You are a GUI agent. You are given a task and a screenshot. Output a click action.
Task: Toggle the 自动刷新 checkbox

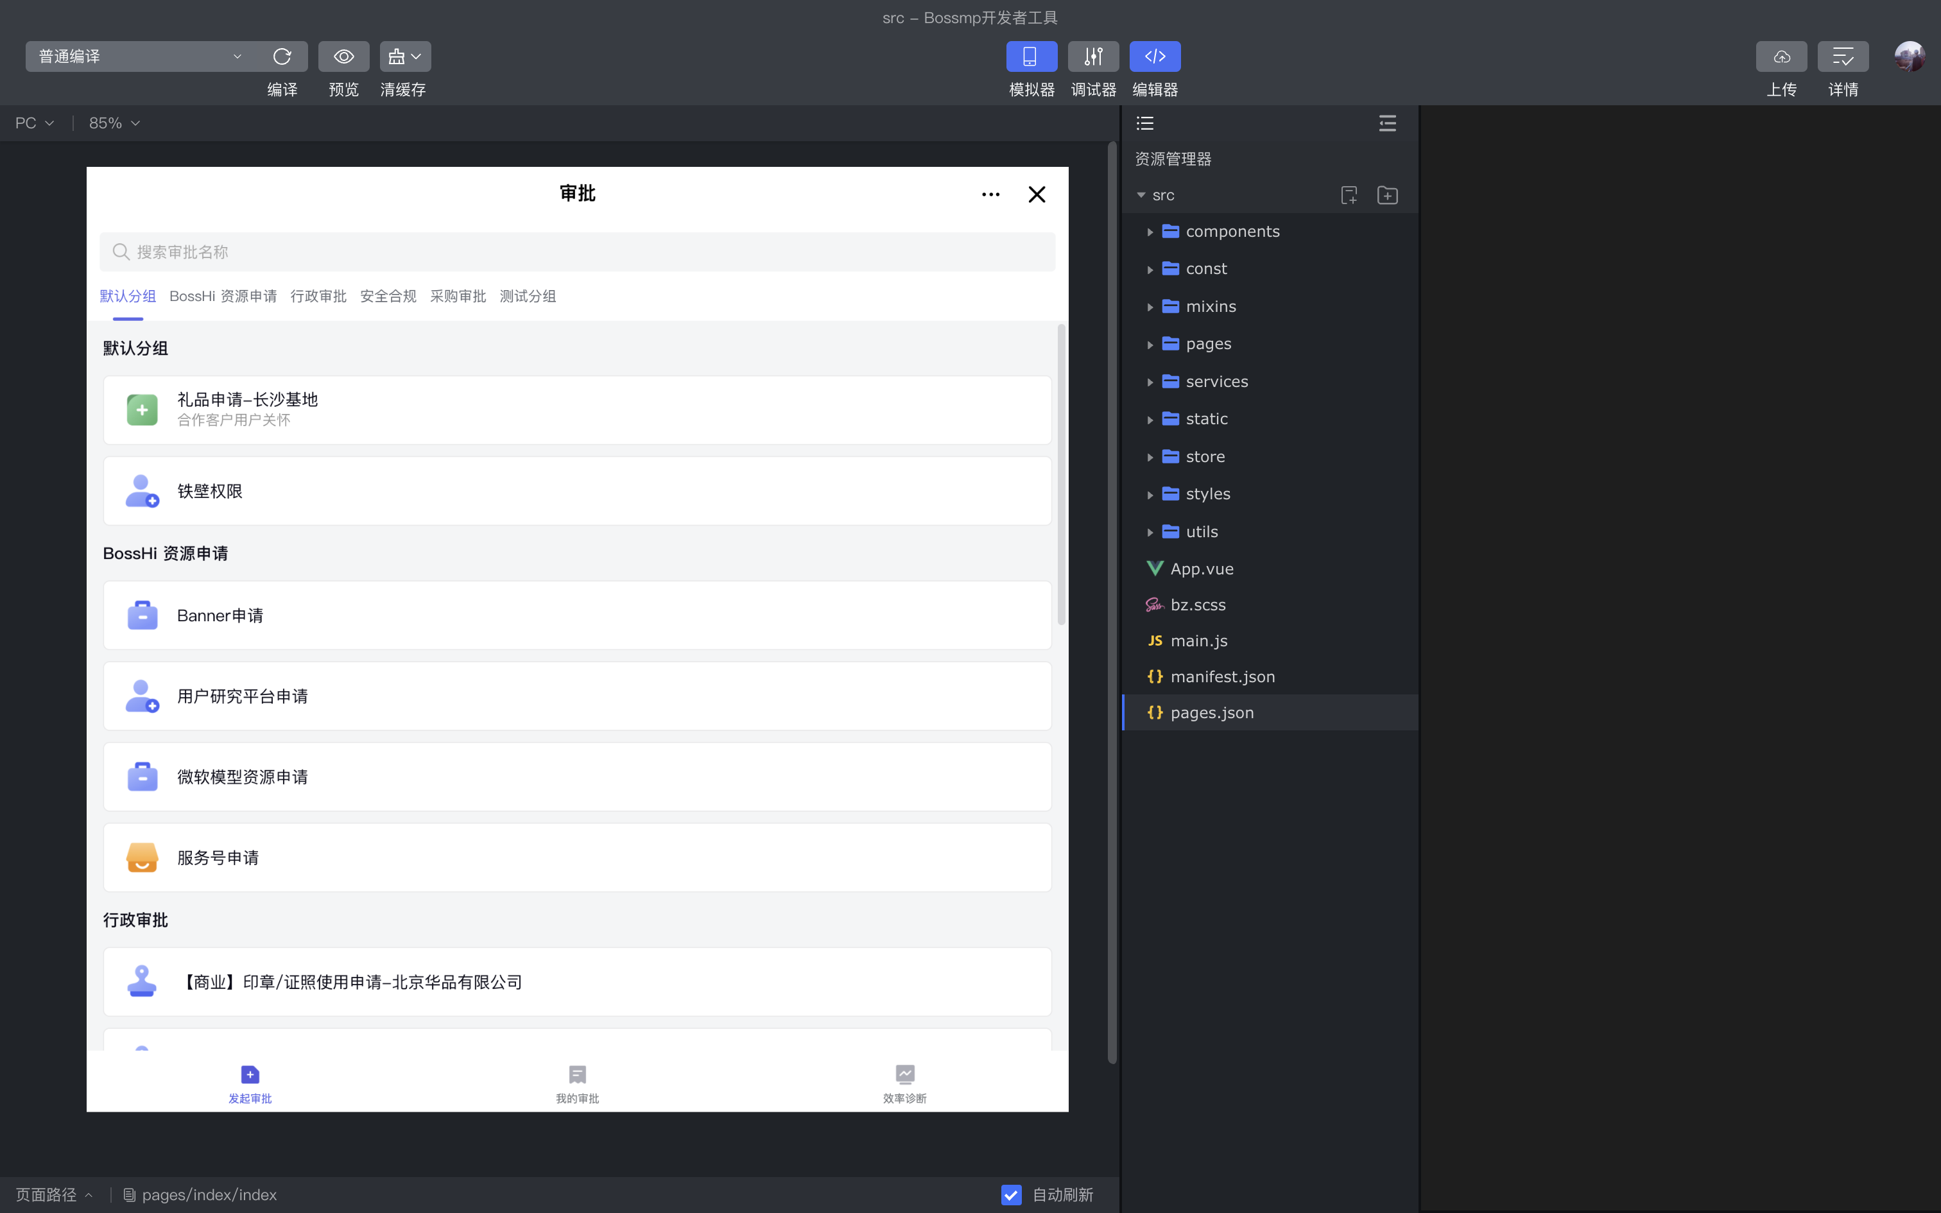1010,1194
